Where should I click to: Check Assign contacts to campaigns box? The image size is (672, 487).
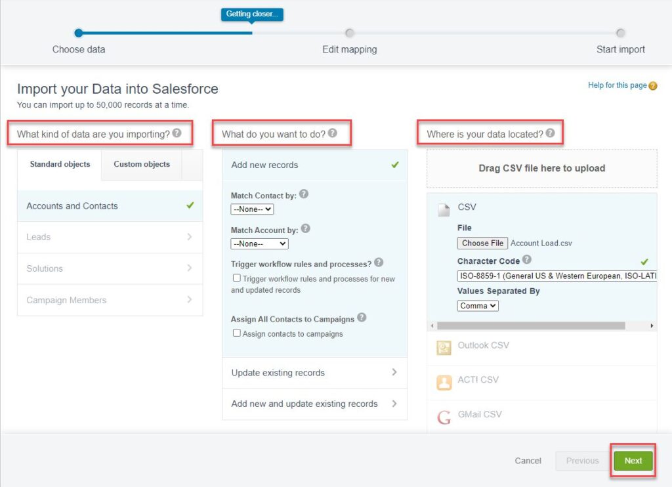click(x=236, y=333)
